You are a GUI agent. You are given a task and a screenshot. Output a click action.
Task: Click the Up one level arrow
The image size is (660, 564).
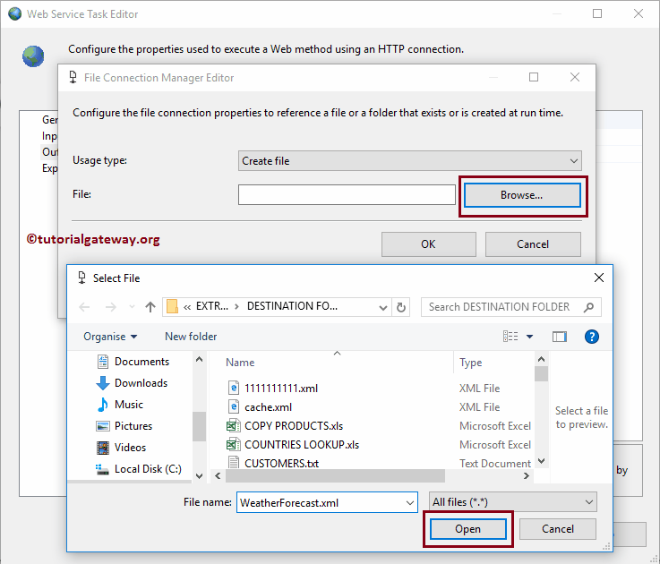(150, 307)
